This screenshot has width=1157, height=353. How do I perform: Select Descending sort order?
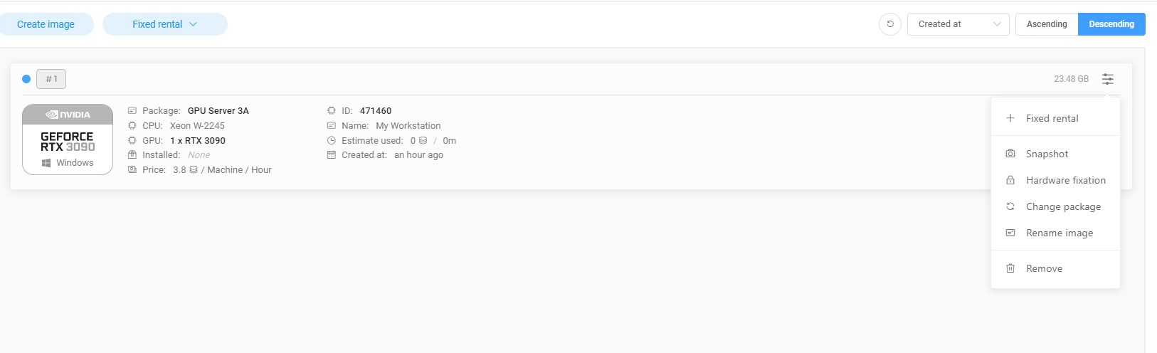1111,24
